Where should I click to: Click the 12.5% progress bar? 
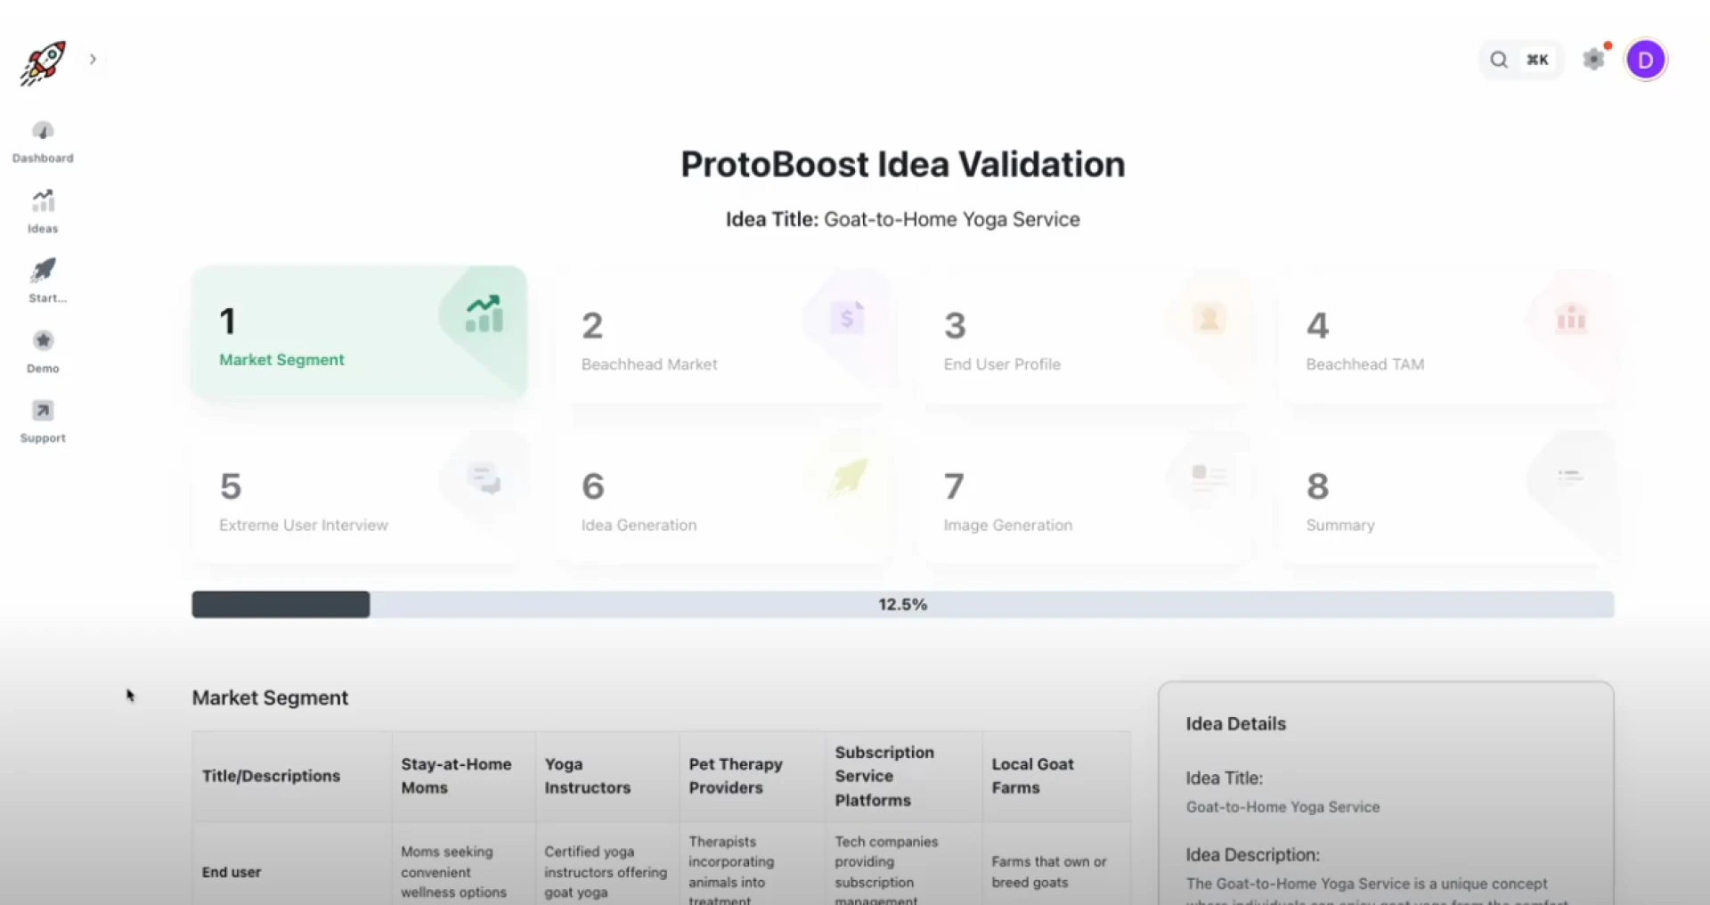pyautogui.click(x=902, y=604)
